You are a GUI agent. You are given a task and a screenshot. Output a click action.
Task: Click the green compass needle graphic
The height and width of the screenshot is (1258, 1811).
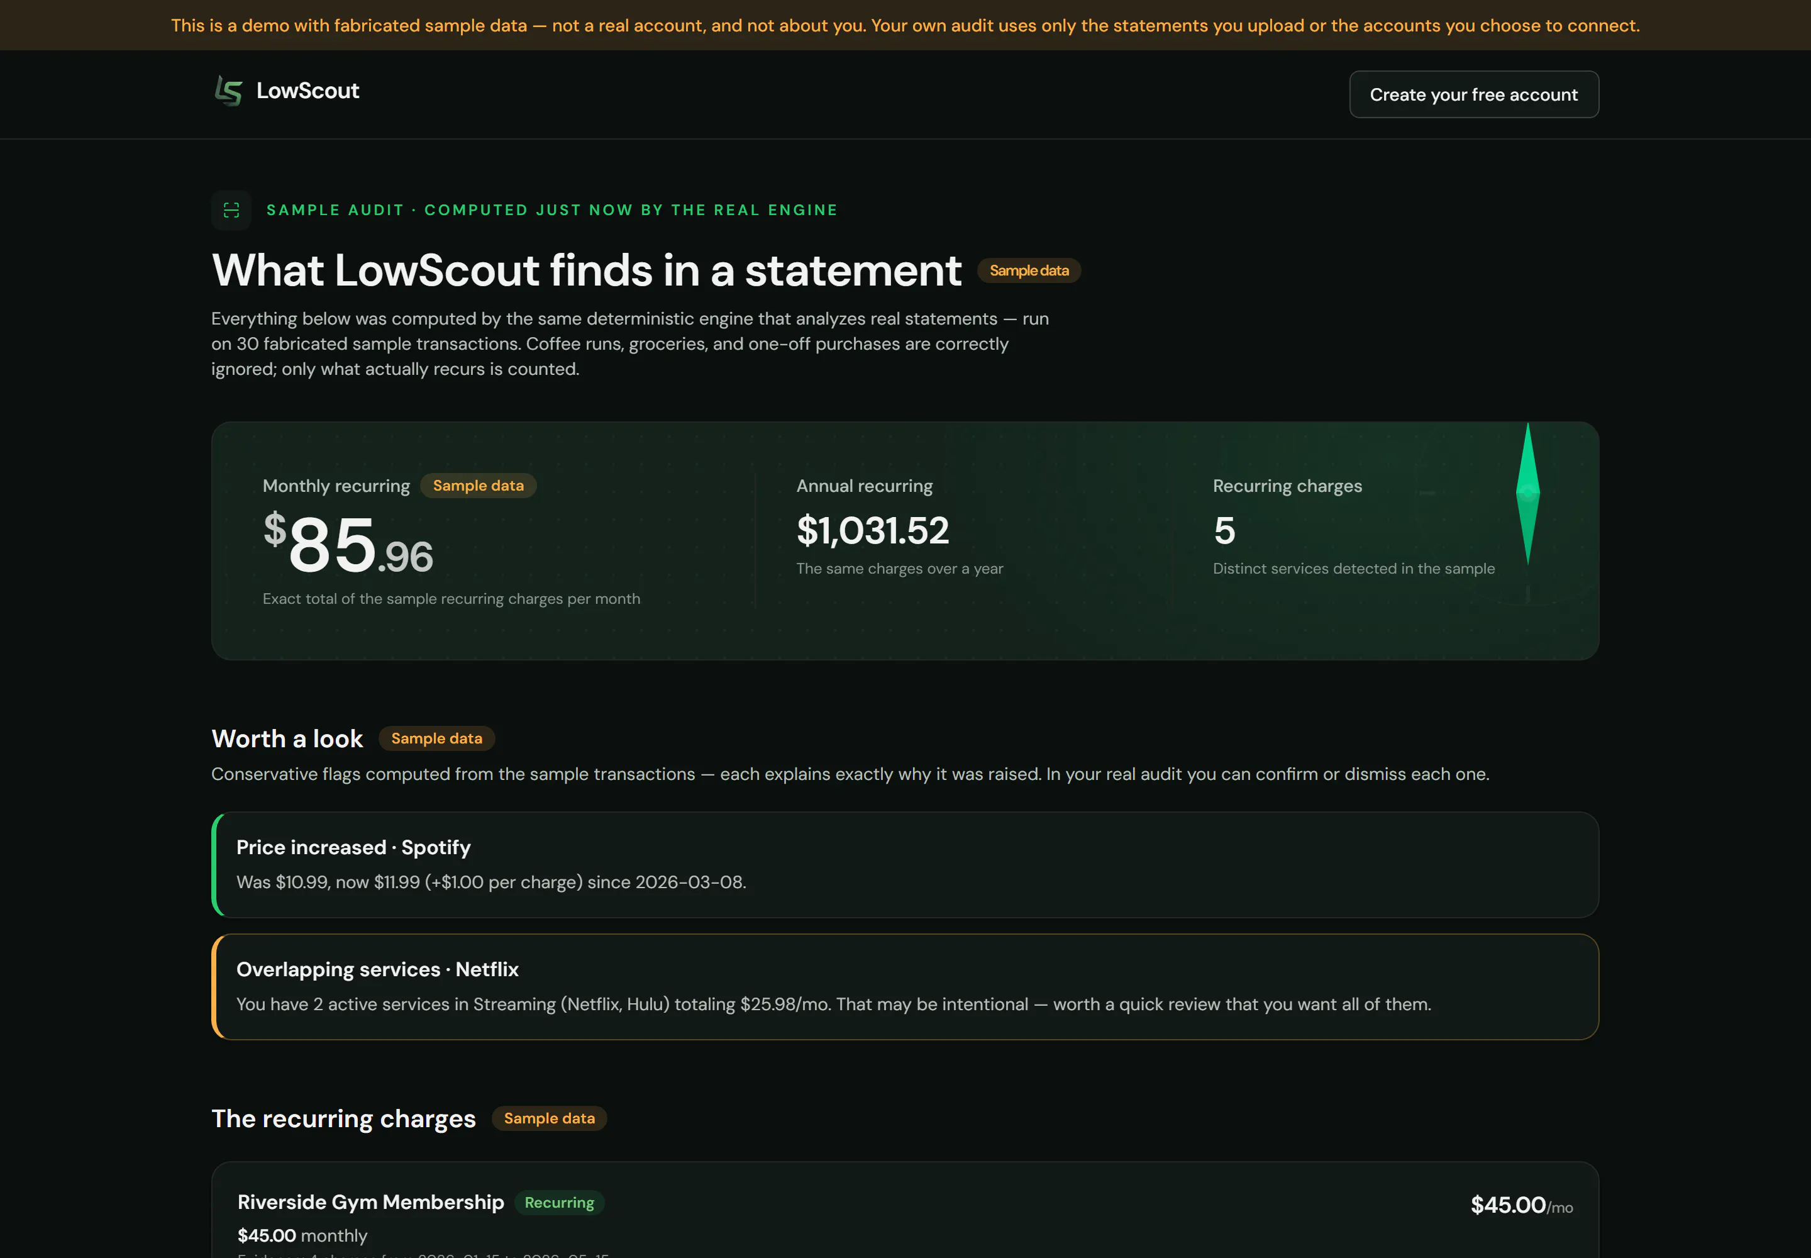[1527, 493]
